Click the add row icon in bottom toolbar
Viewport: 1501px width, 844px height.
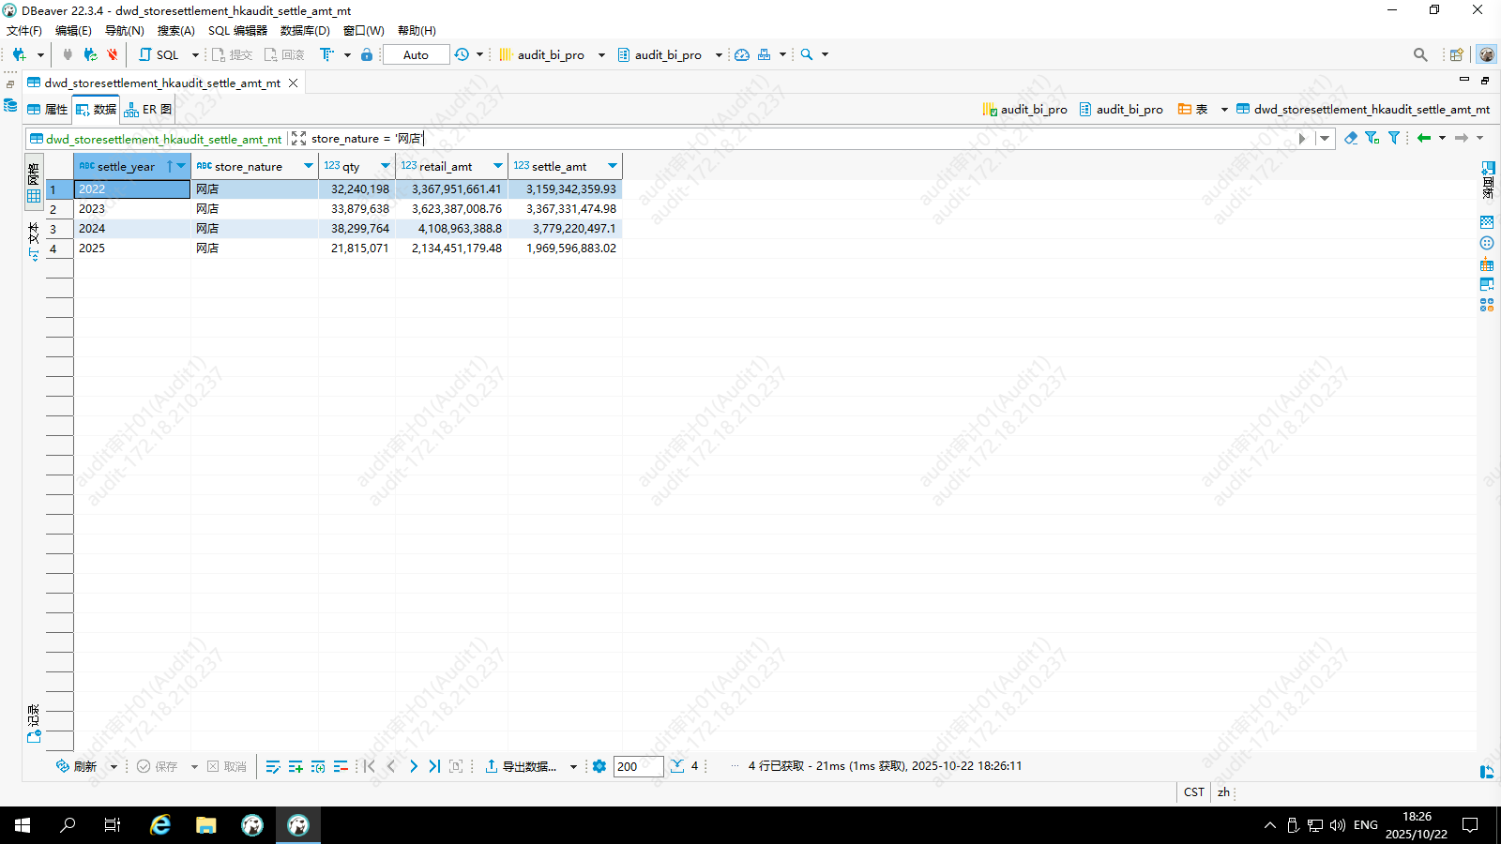296,766
